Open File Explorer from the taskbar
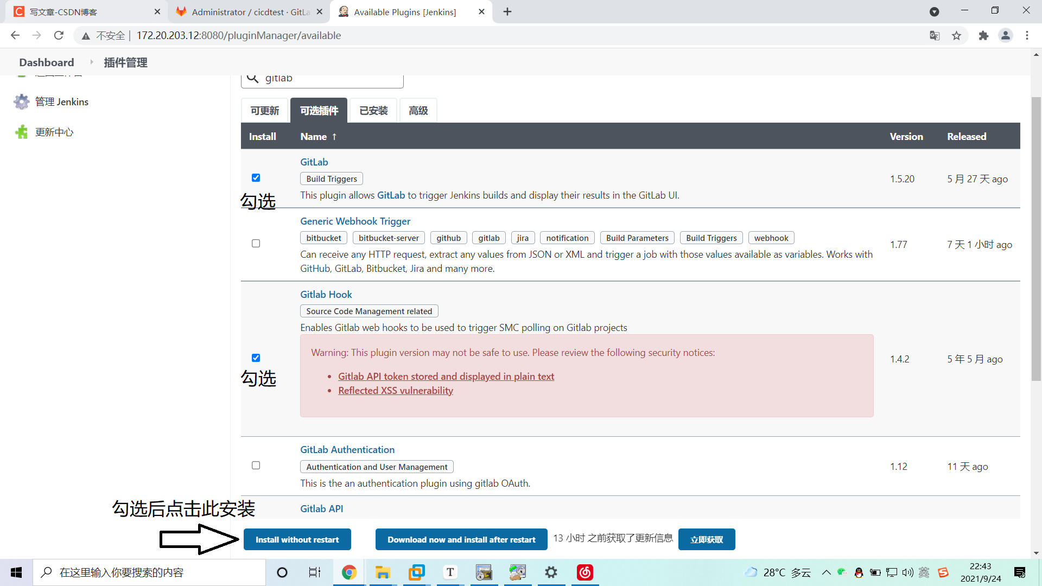Image resolution: width=1042 pixels, height=586 pixels. pyautogui.click(x=383, y=572)
